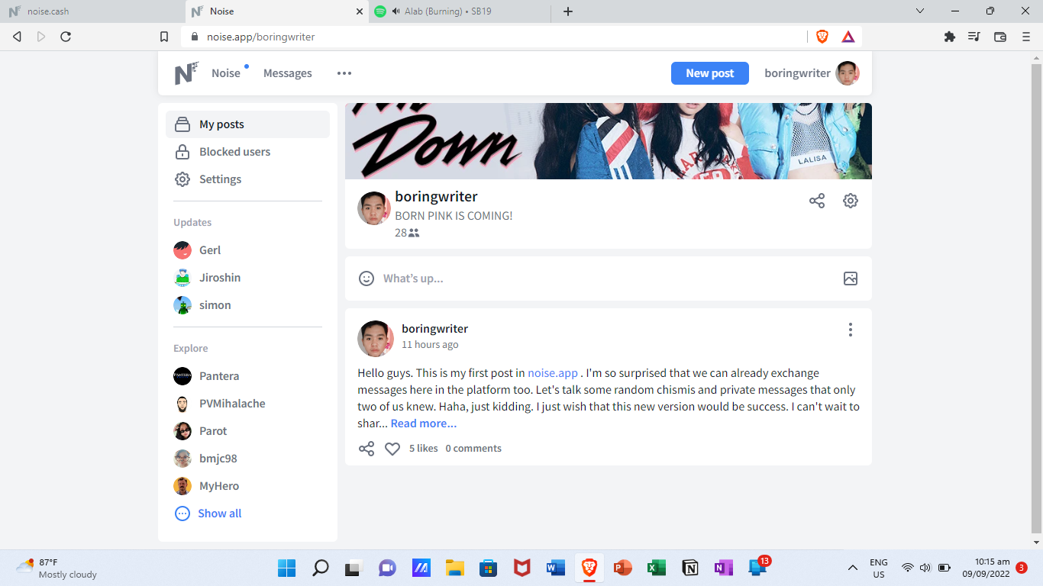Click the New post button
The width and height of the screenshot is (1043, 586).
pyautogui.click(x=710, y=73)
